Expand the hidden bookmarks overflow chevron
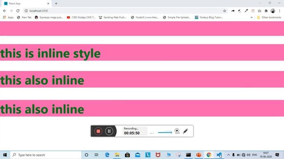Viewport: 284px width, 159px height. coord(252,18)
